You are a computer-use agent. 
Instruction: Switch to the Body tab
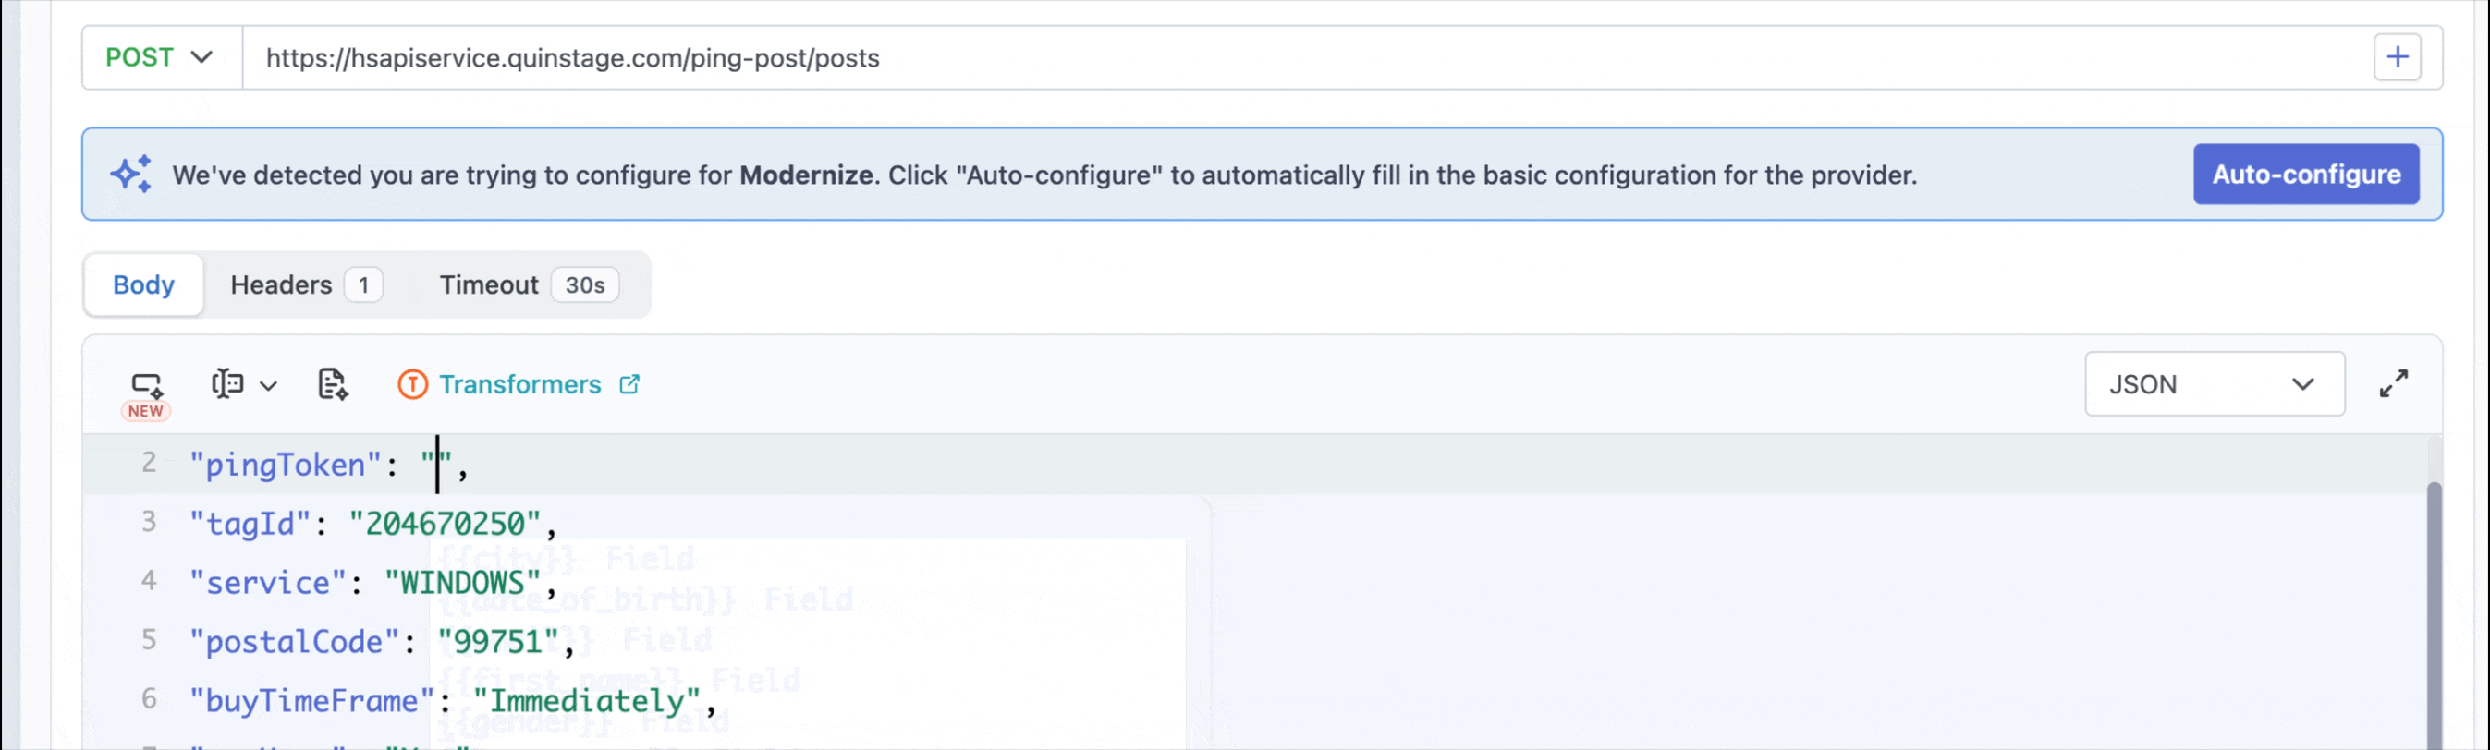point(143,285)
